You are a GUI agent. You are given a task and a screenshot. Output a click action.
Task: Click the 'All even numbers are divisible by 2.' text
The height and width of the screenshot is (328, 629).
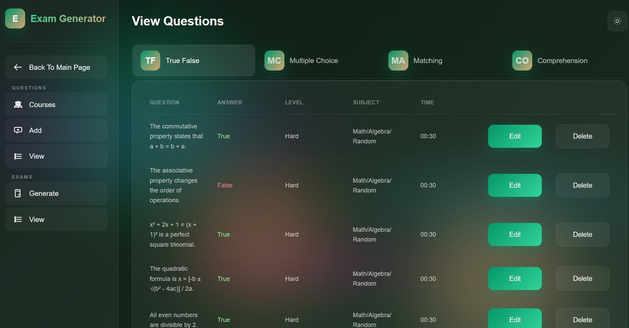173,320
